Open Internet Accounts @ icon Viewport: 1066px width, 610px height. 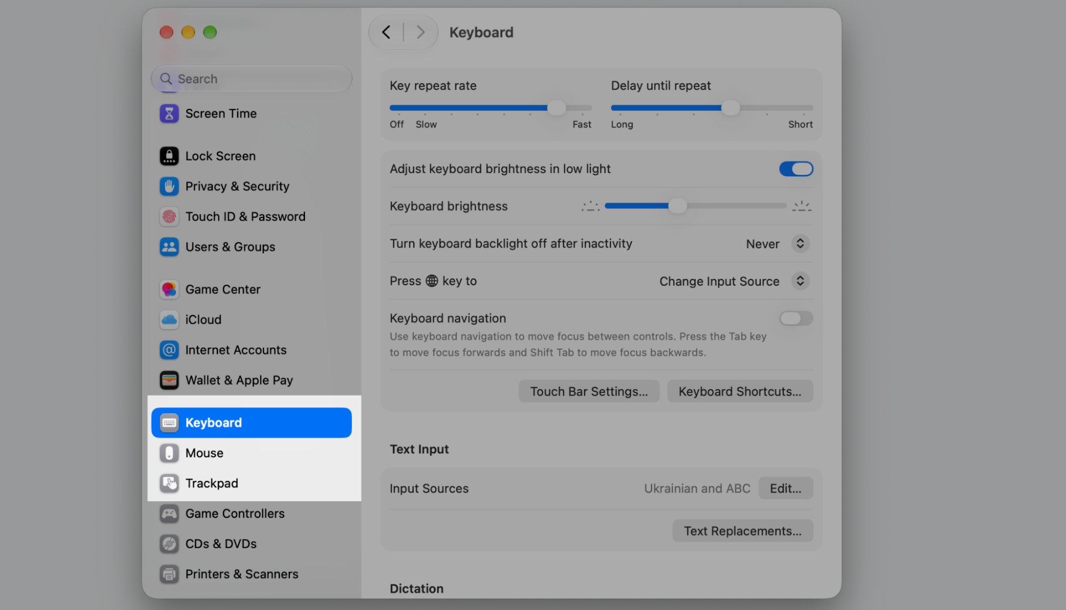pos(169,350)
